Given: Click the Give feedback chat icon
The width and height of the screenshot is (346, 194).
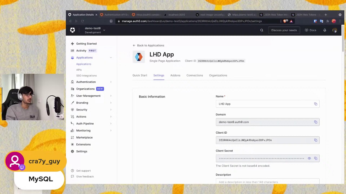Looking at the screenshot, I should click(x=72, y=176).
